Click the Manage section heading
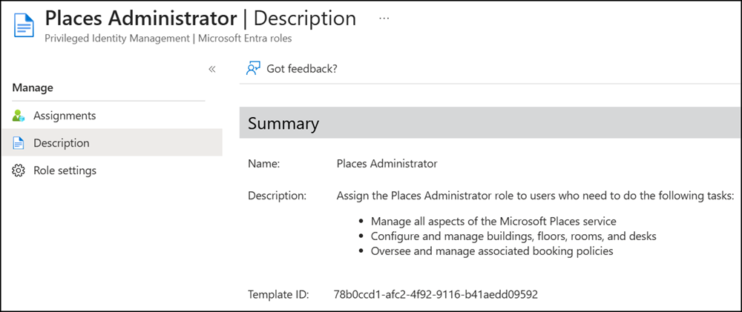This screenshot has height=312, width=742. coord(33,87)
